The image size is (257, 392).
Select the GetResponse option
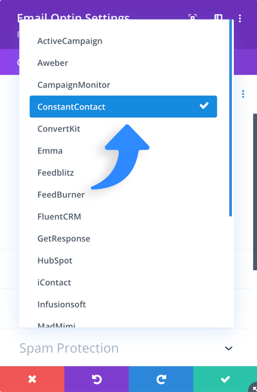64,239
